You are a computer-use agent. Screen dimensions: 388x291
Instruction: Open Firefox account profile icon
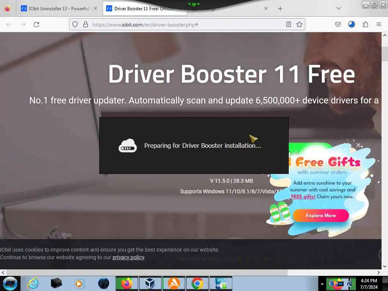tap(352, 24)
